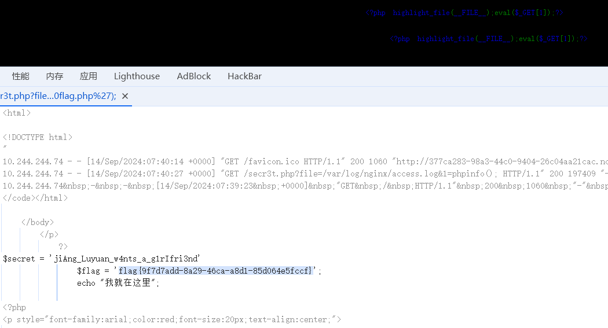608x328 pixels.
Task: Click the first highlight_file PHP code line
Action: pyautogui.click(x=464, y=12)
